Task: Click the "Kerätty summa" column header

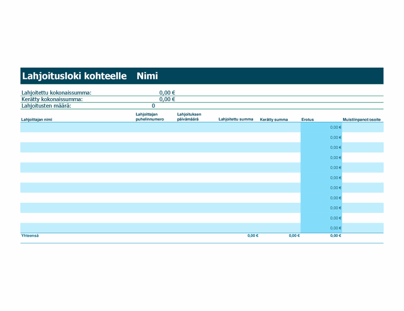Action: coord(274,120)
